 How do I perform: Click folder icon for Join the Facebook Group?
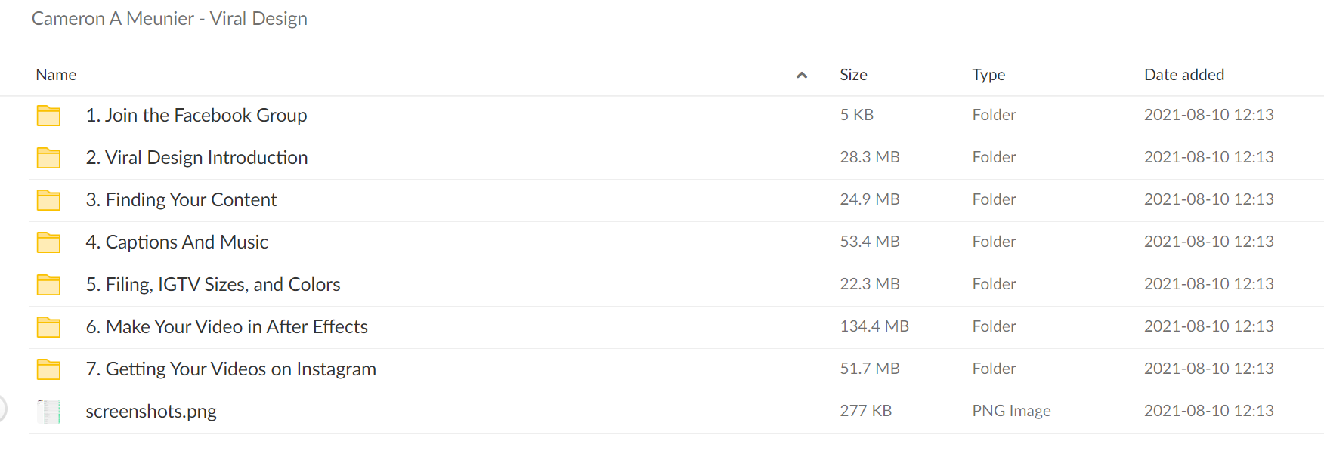[48, 116]
